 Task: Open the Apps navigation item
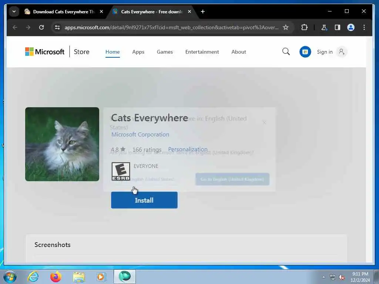(138, 52)
